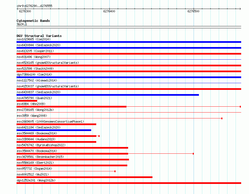The height and width of the screenshot is (194, 249).
Task: Click the 6276400 ruler position label
Action: 109,11
